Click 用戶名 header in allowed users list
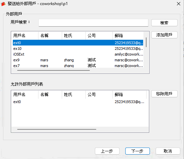The width and height of the screenshot is (184, 159). click(25, 94)
